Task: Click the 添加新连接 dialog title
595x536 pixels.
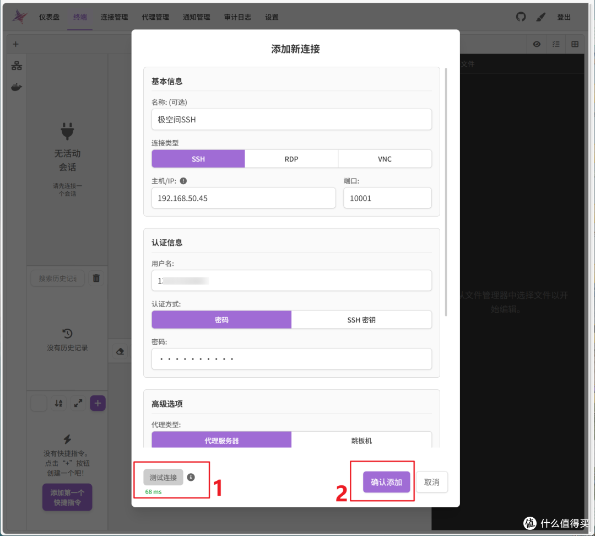Action: [296, 49]
